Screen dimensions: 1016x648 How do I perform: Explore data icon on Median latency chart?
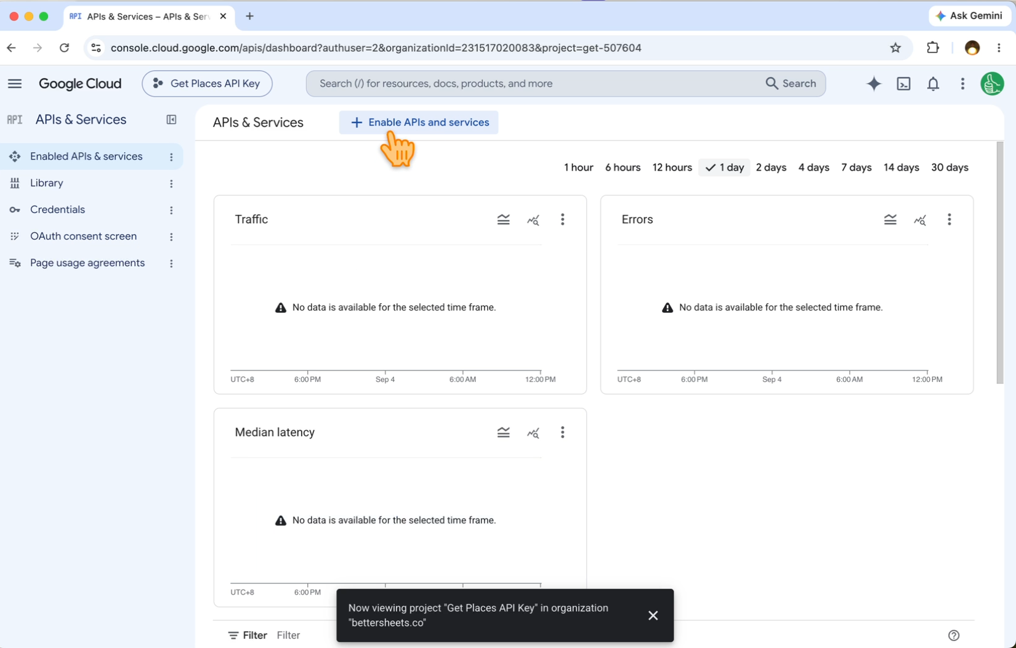pyautogui.click(x=533, y=433)
